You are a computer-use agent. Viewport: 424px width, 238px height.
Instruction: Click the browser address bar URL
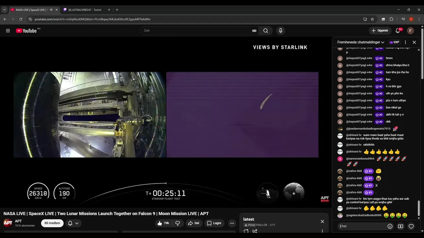tap(92, 19)
